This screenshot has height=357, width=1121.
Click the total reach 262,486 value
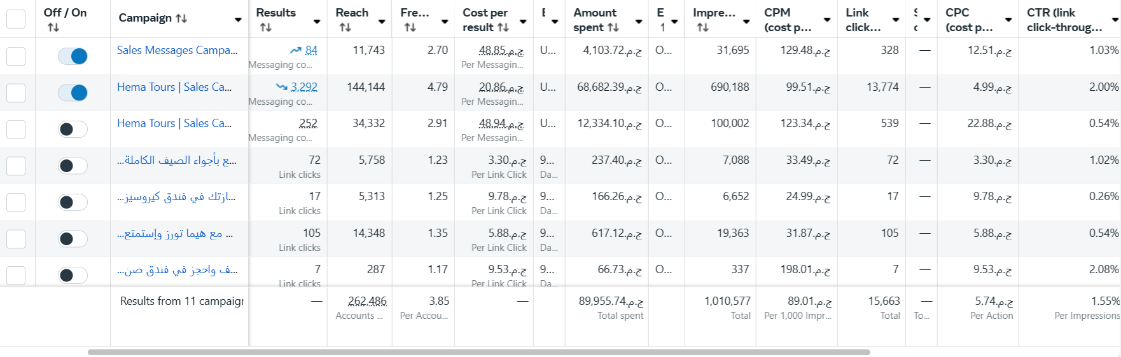point(367,301)
